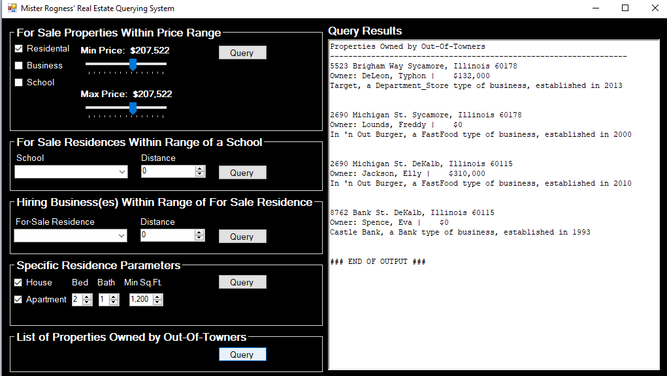Click the school Distance input field
The width and height of the screenshot is (667, 376).
(x=167, y=171)
